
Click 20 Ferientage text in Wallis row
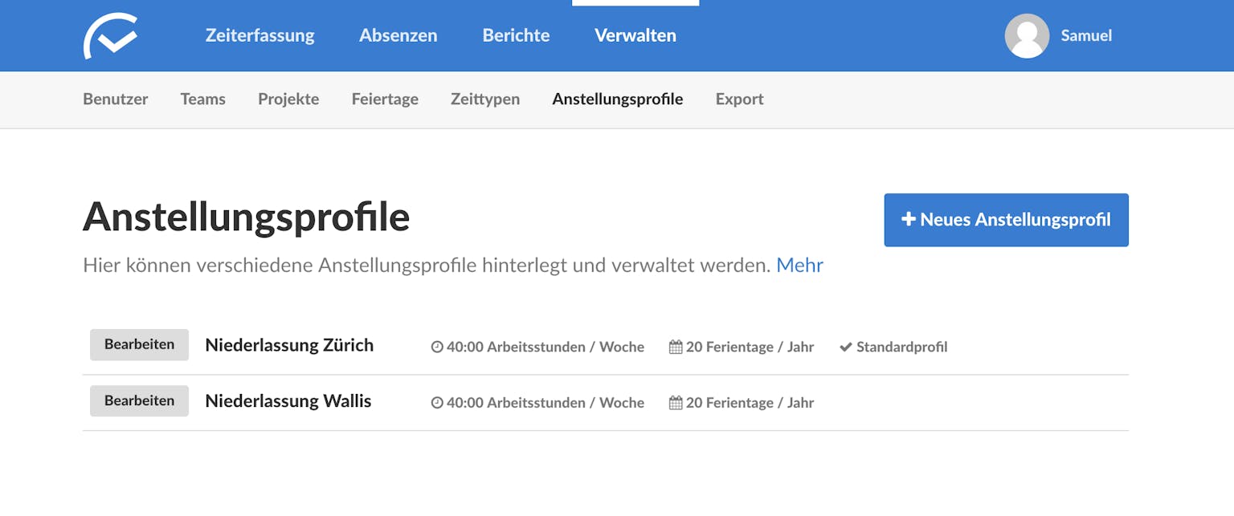coord(750,403)
